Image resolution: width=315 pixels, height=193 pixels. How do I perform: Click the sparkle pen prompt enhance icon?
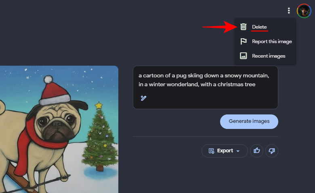point(143,98)
